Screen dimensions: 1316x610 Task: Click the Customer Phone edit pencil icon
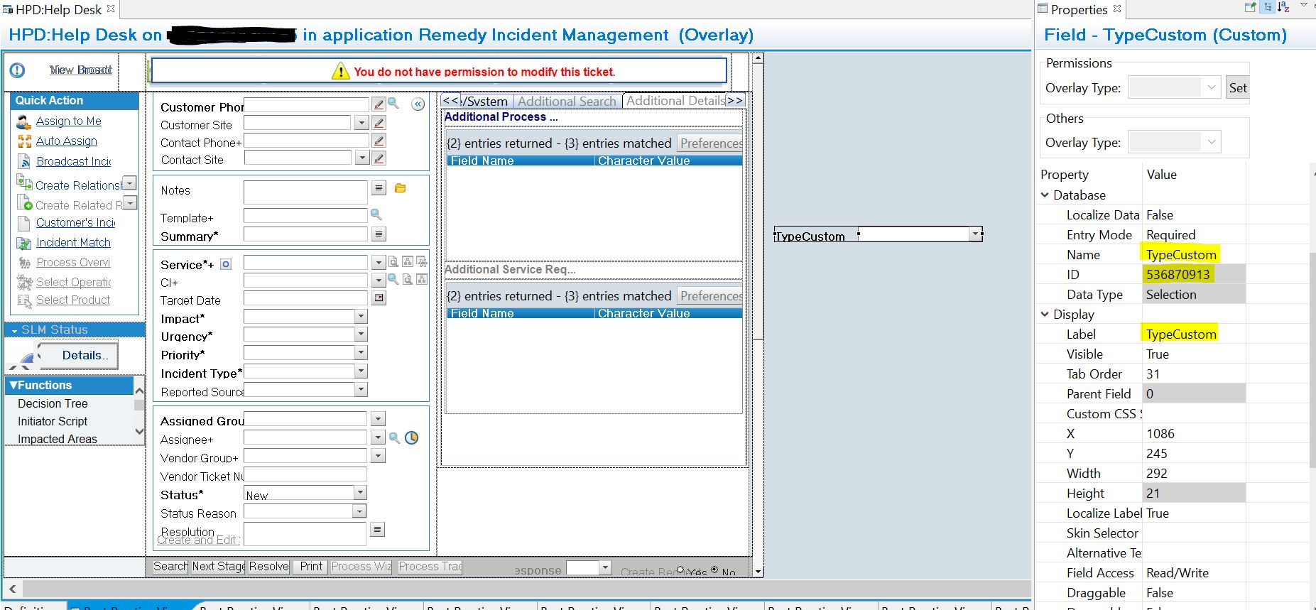379,104
